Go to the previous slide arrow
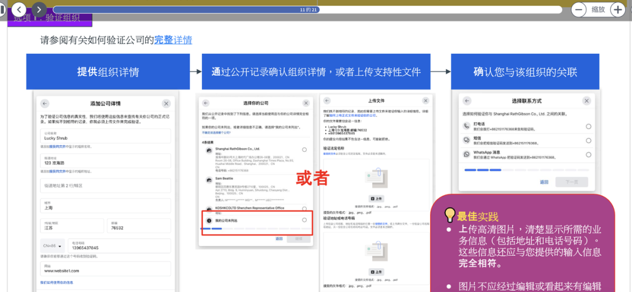This screenshot has height=292, width=632. tap(19, 9)
